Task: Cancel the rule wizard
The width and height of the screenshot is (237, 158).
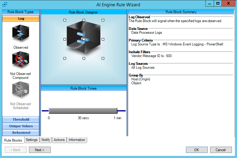Action: tap(221, 150)
